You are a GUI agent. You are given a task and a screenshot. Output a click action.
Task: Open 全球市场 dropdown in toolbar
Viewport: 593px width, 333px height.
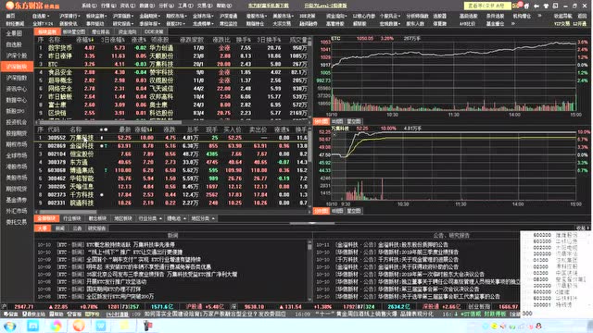click(203, 17)
